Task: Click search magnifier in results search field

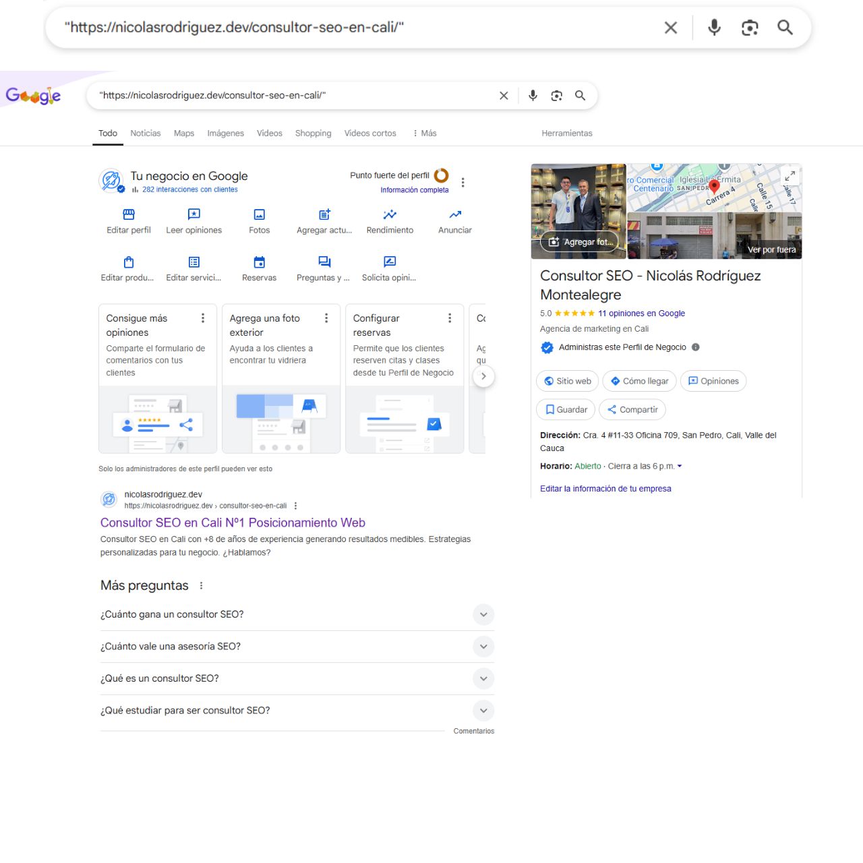Action: [x=580, y=96]
